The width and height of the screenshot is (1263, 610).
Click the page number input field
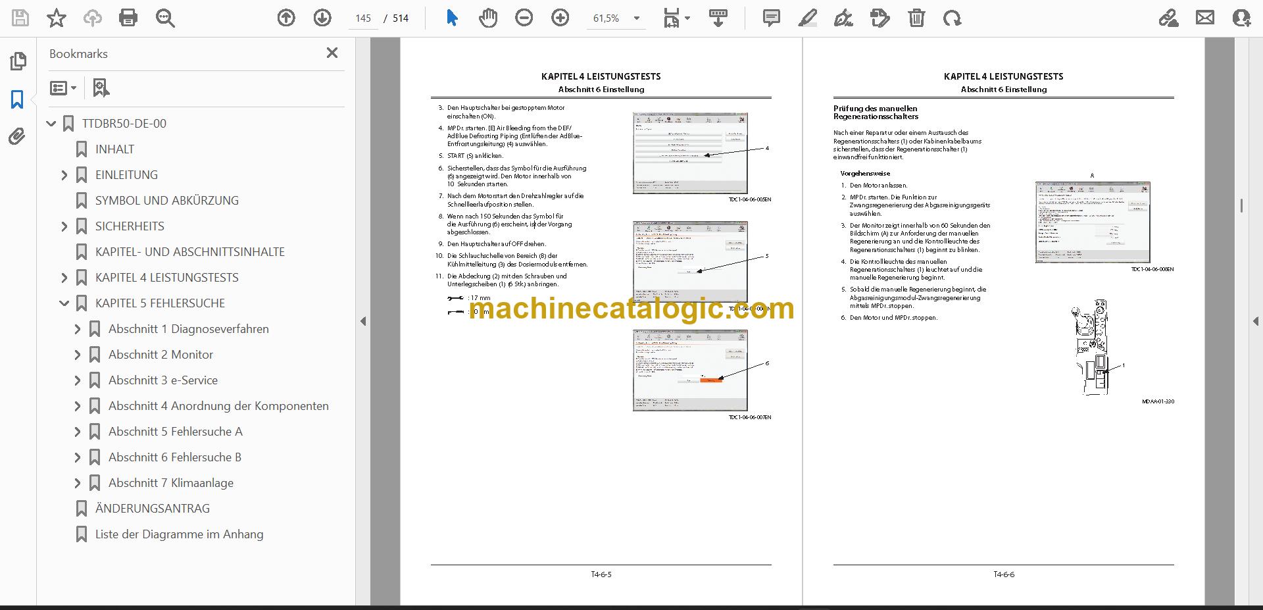tap(363, 18)
